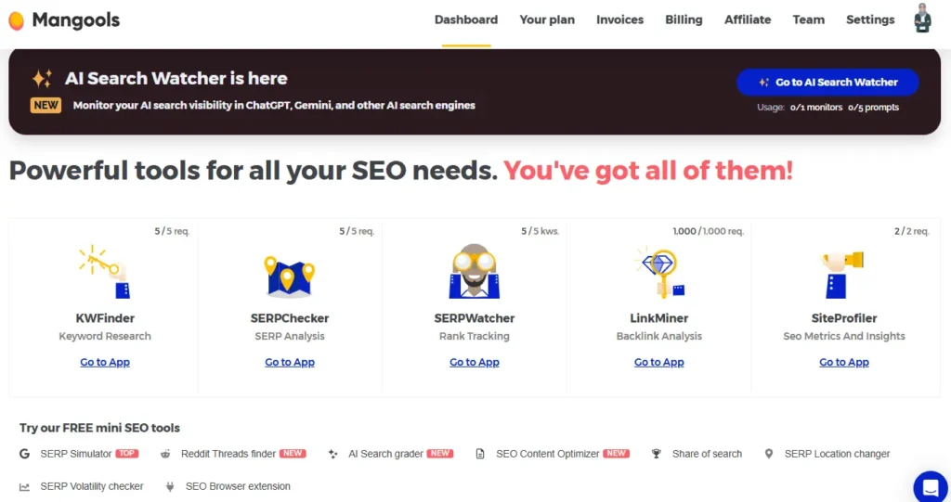Open the user avatar profile picture

point(922,18)
